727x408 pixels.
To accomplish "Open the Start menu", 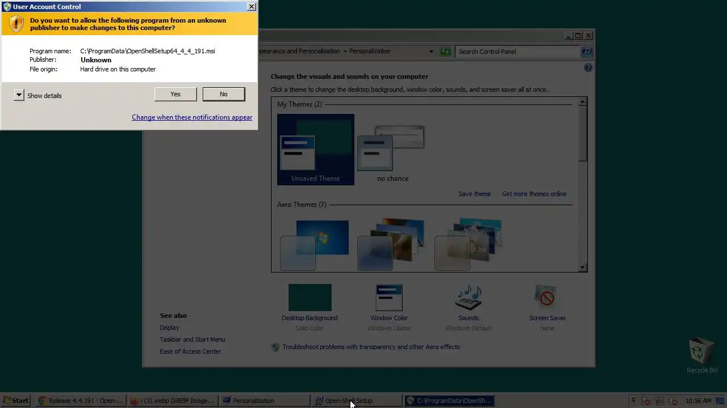I will (x=15, y=401).
